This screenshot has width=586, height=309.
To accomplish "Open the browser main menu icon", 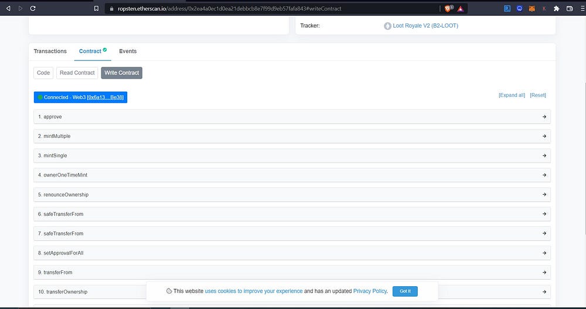I will click(x=582, y=8).
